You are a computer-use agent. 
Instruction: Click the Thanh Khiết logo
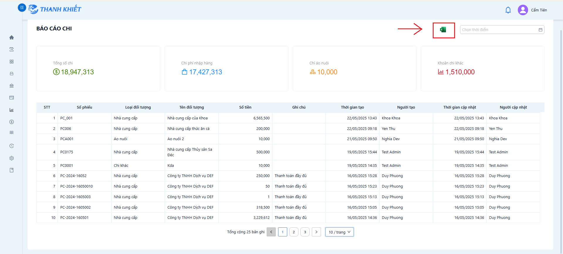[55, 9]
